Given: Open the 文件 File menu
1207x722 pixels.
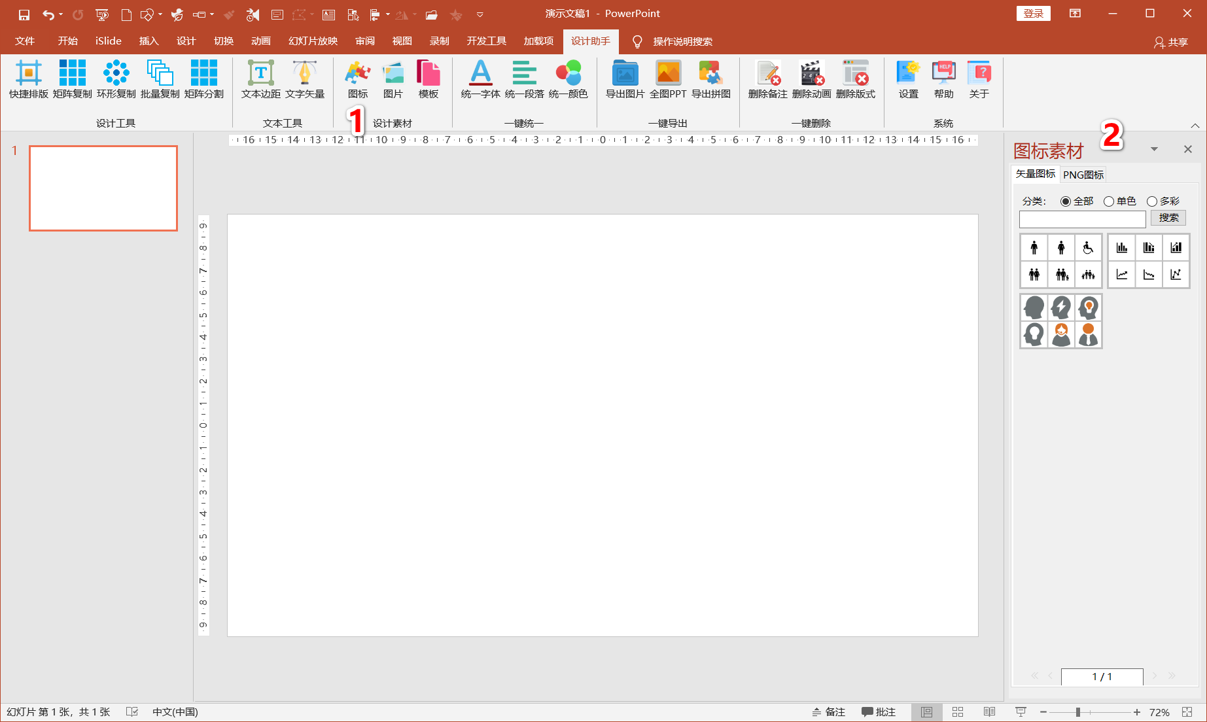Looking at the screenshot, I should pos(25,41).
